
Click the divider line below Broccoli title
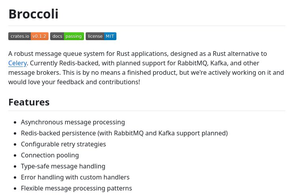coord(147,26)
